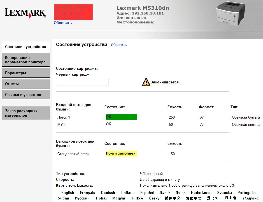The width and height of the screenshot is (263, 202).
Task: Switch language to ελληνικά
Action: [x=251, y=198]
